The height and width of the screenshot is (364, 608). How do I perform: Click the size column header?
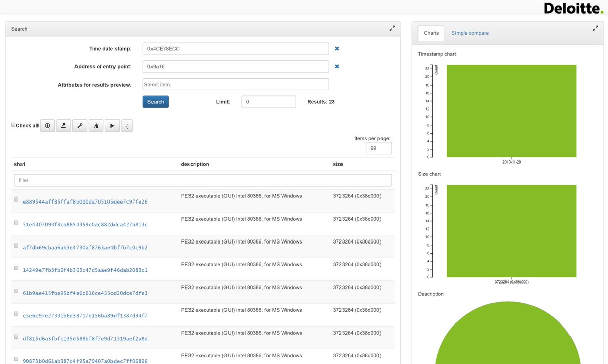coord(338,164)
